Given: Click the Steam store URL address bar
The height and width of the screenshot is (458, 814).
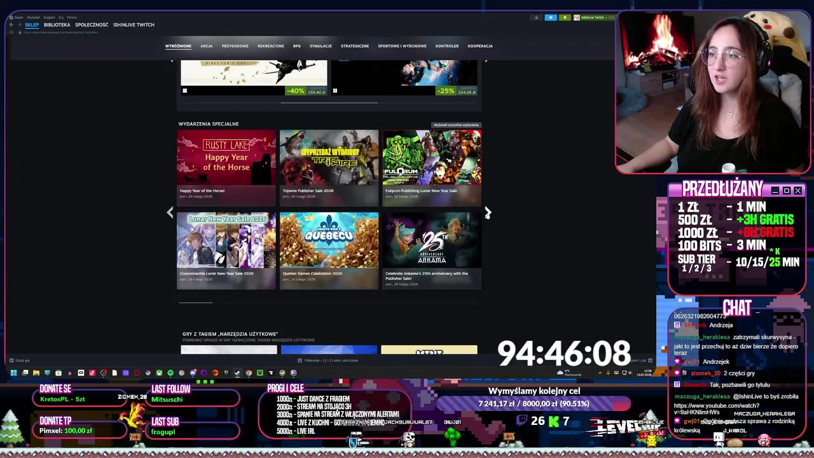Looking at the screenshot, I should (60, 32).
